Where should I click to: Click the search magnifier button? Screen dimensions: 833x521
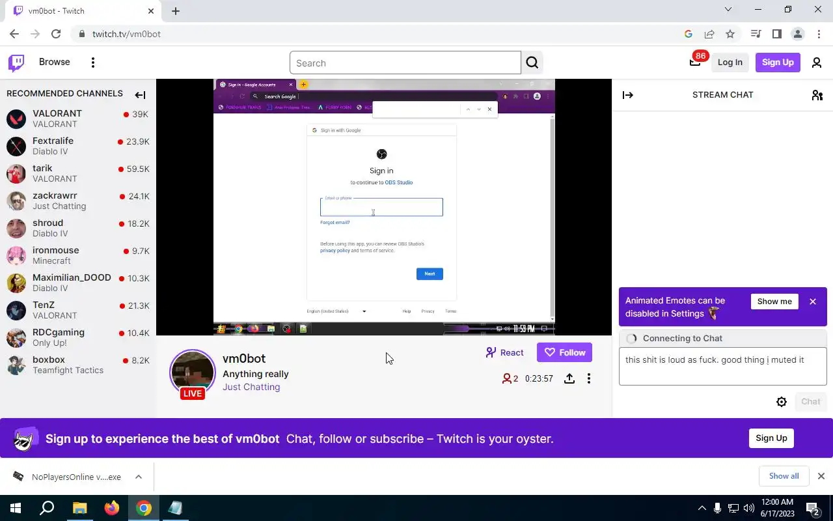click(x=532, y=63)
